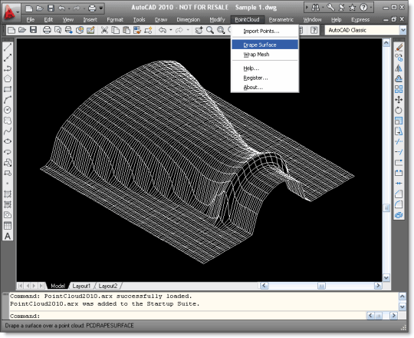Select the Move tool in Modify toolbar
The image size is (414, 338).
point(399,100)
